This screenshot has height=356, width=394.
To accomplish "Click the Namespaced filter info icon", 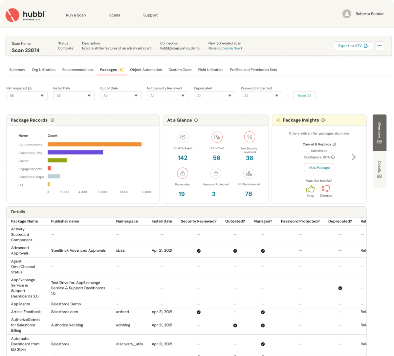I will click(x=30, y=88).
